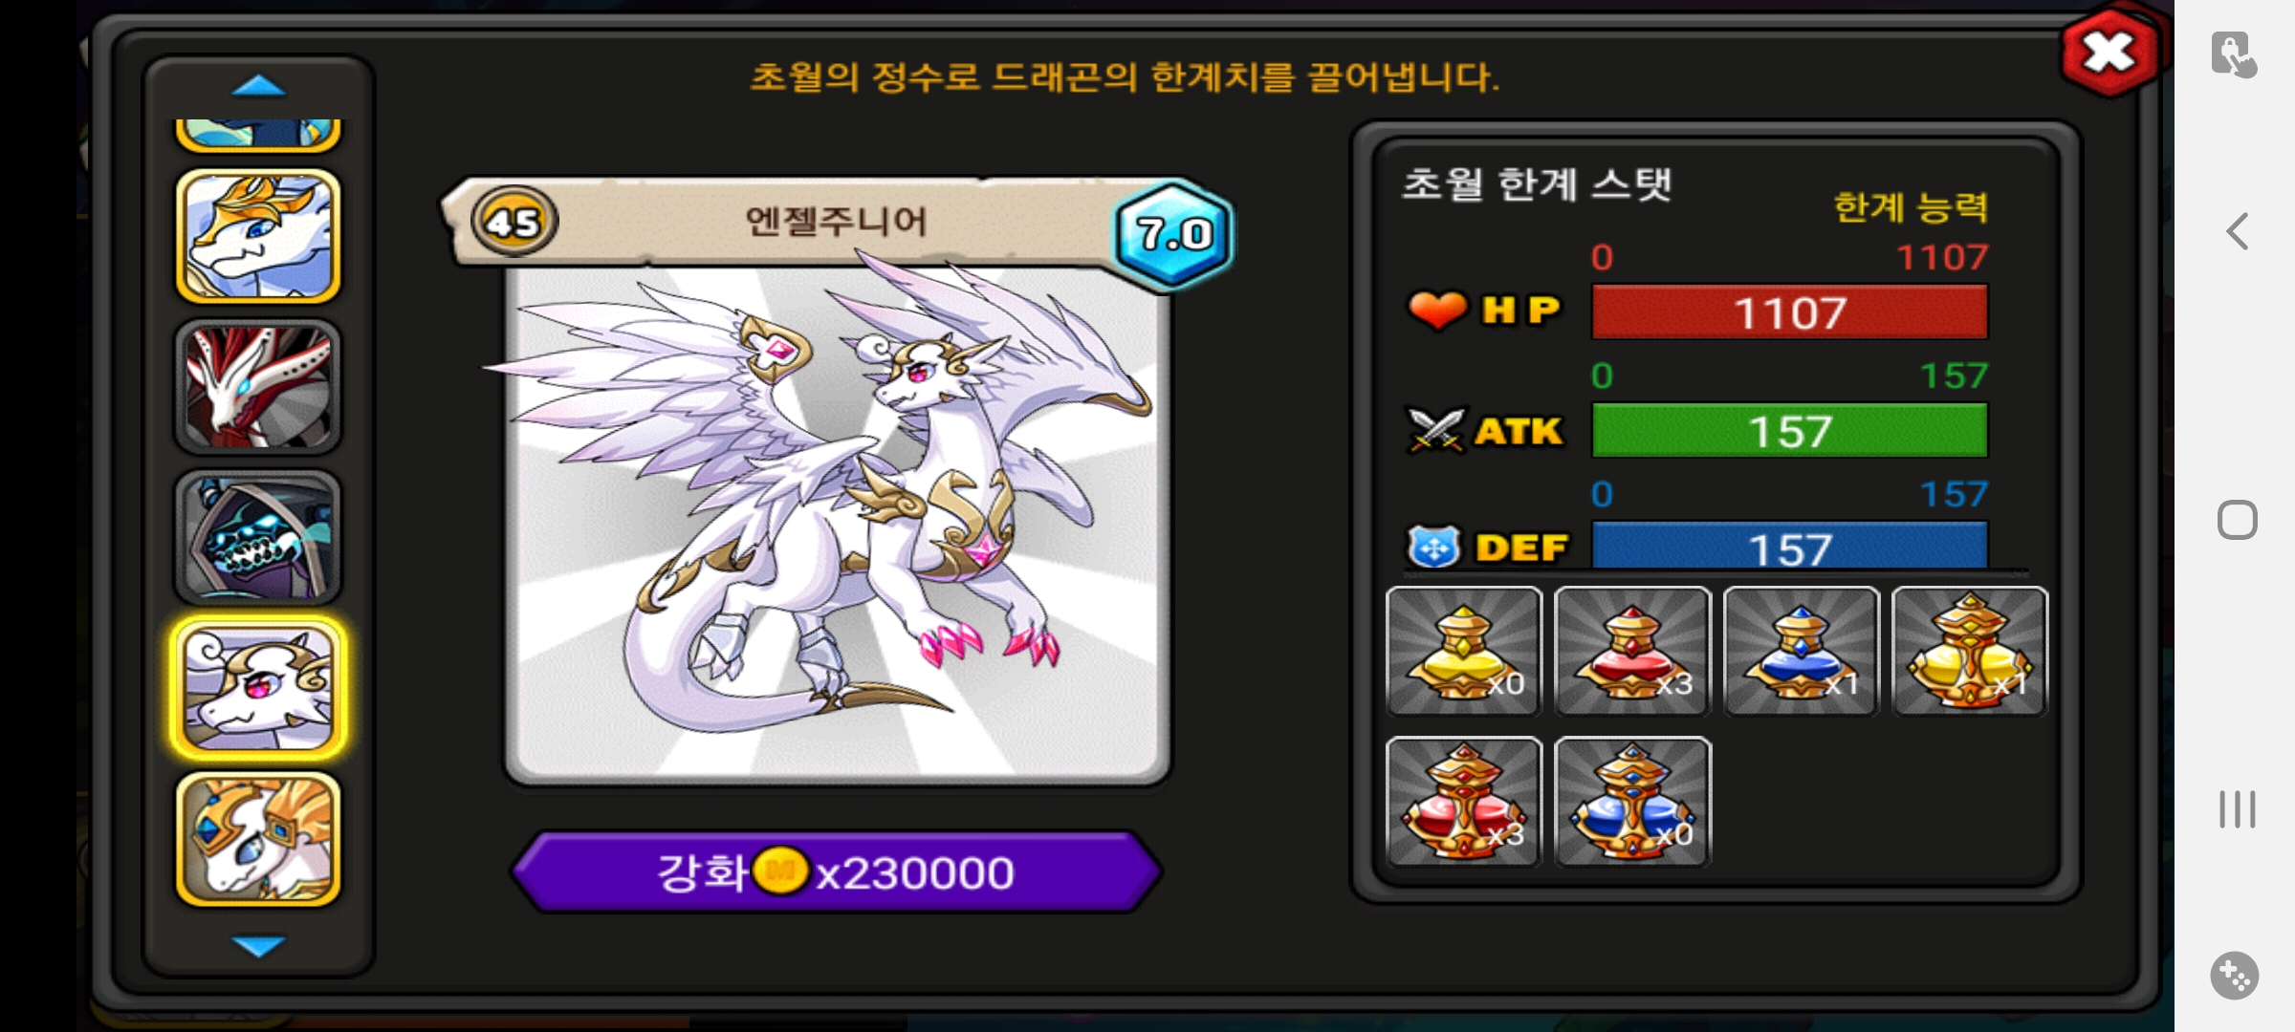Screen dimensions: 2295x1032
Task: Choose the dark hooded skeleton dragon portrait
Action: (x=258, y=537)
